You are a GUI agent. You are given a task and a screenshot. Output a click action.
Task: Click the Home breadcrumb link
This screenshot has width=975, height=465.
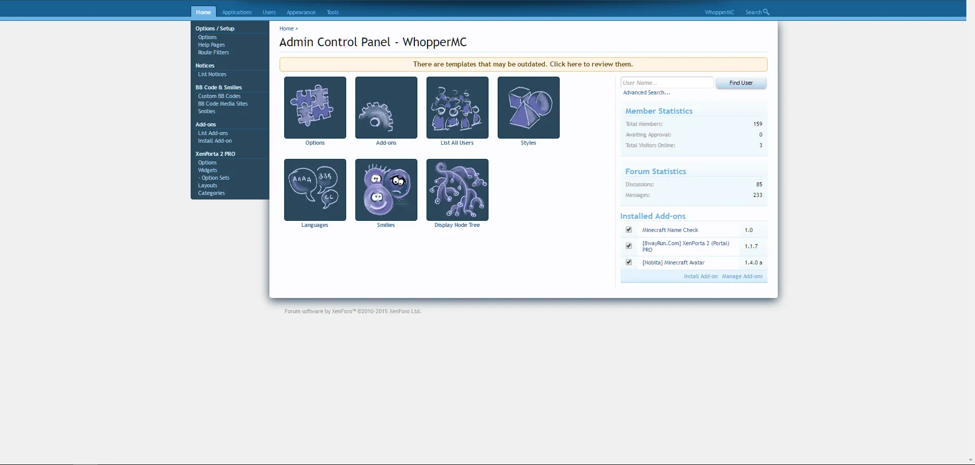[286, 29]
